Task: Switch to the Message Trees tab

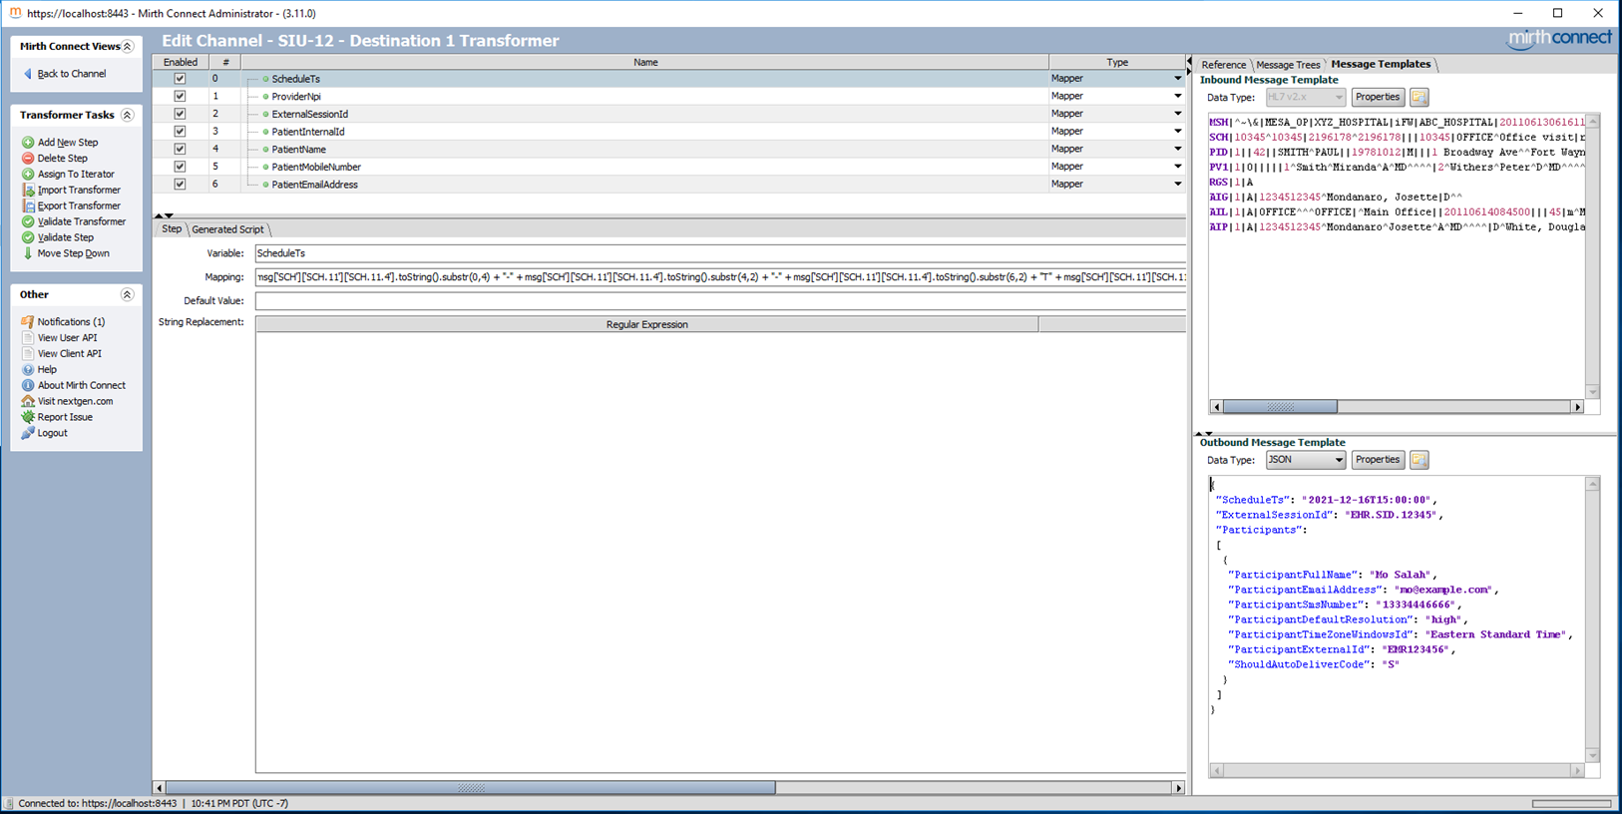Action: click(1287, 65)
